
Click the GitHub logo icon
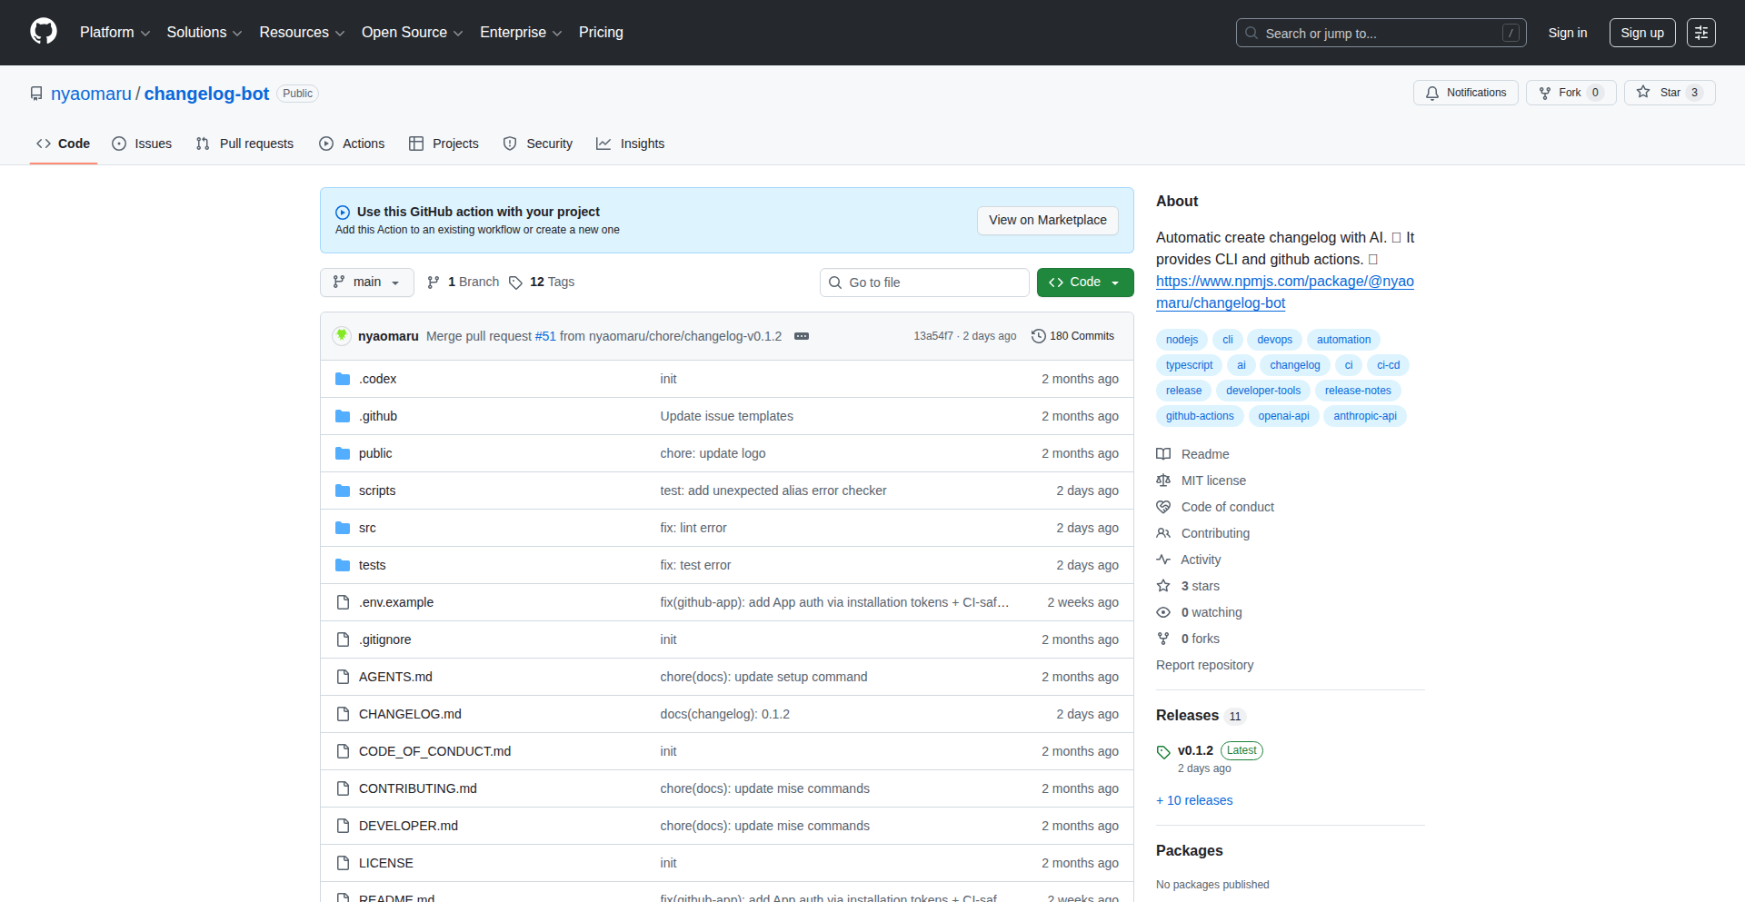click(x=44, y=32)
